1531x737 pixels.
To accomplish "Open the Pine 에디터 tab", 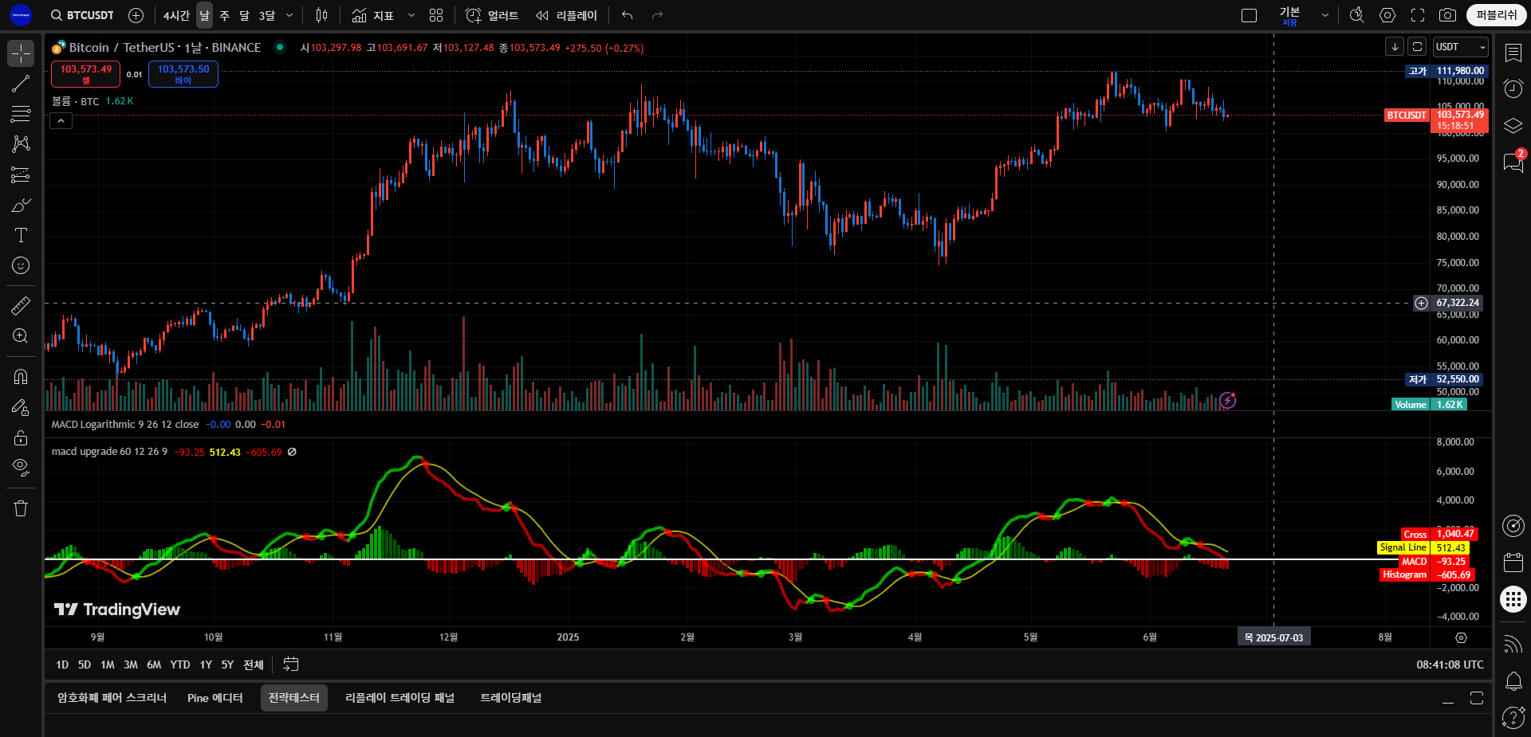I will (215, 698).
